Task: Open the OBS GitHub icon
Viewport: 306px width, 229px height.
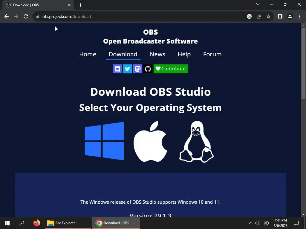Action: click(x=148, y=69)
